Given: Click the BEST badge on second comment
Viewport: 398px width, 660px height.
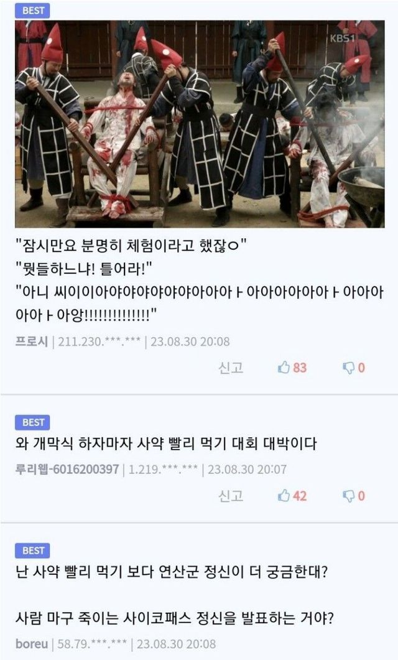Looking at the screenshot, I should [32, 422].
